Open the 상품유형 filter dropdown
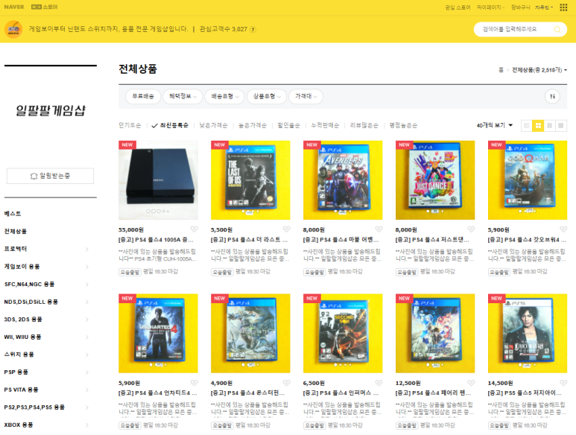This screenshot has height=435, width=576. pyautogui.click(x=267, y=97)
